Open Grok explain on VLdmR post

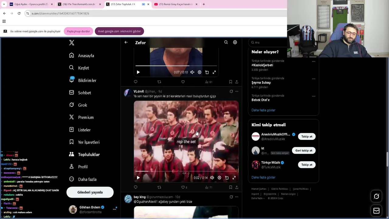(231, 91)
